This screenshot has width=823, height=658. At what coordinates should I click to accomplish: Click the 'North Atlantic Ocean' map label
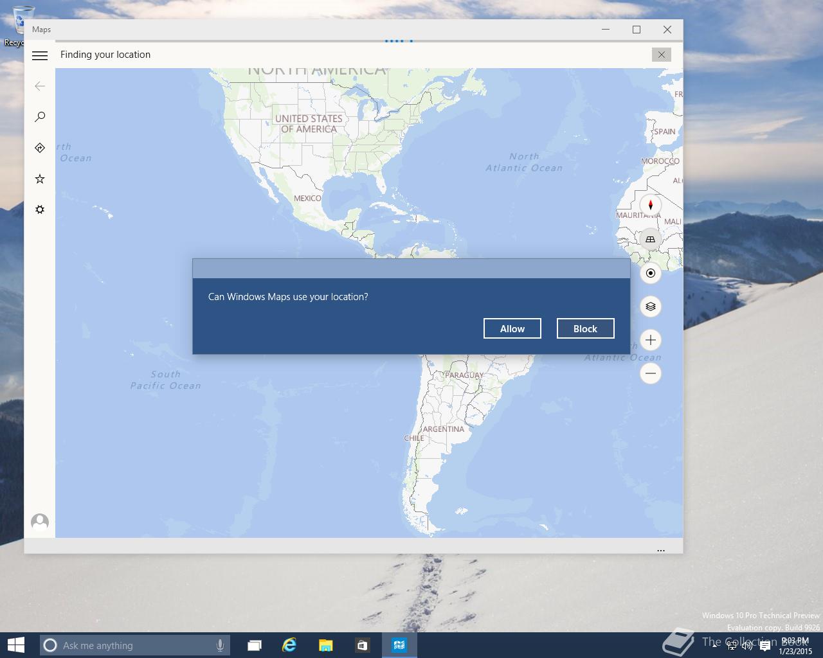click(x=524, y=162)
